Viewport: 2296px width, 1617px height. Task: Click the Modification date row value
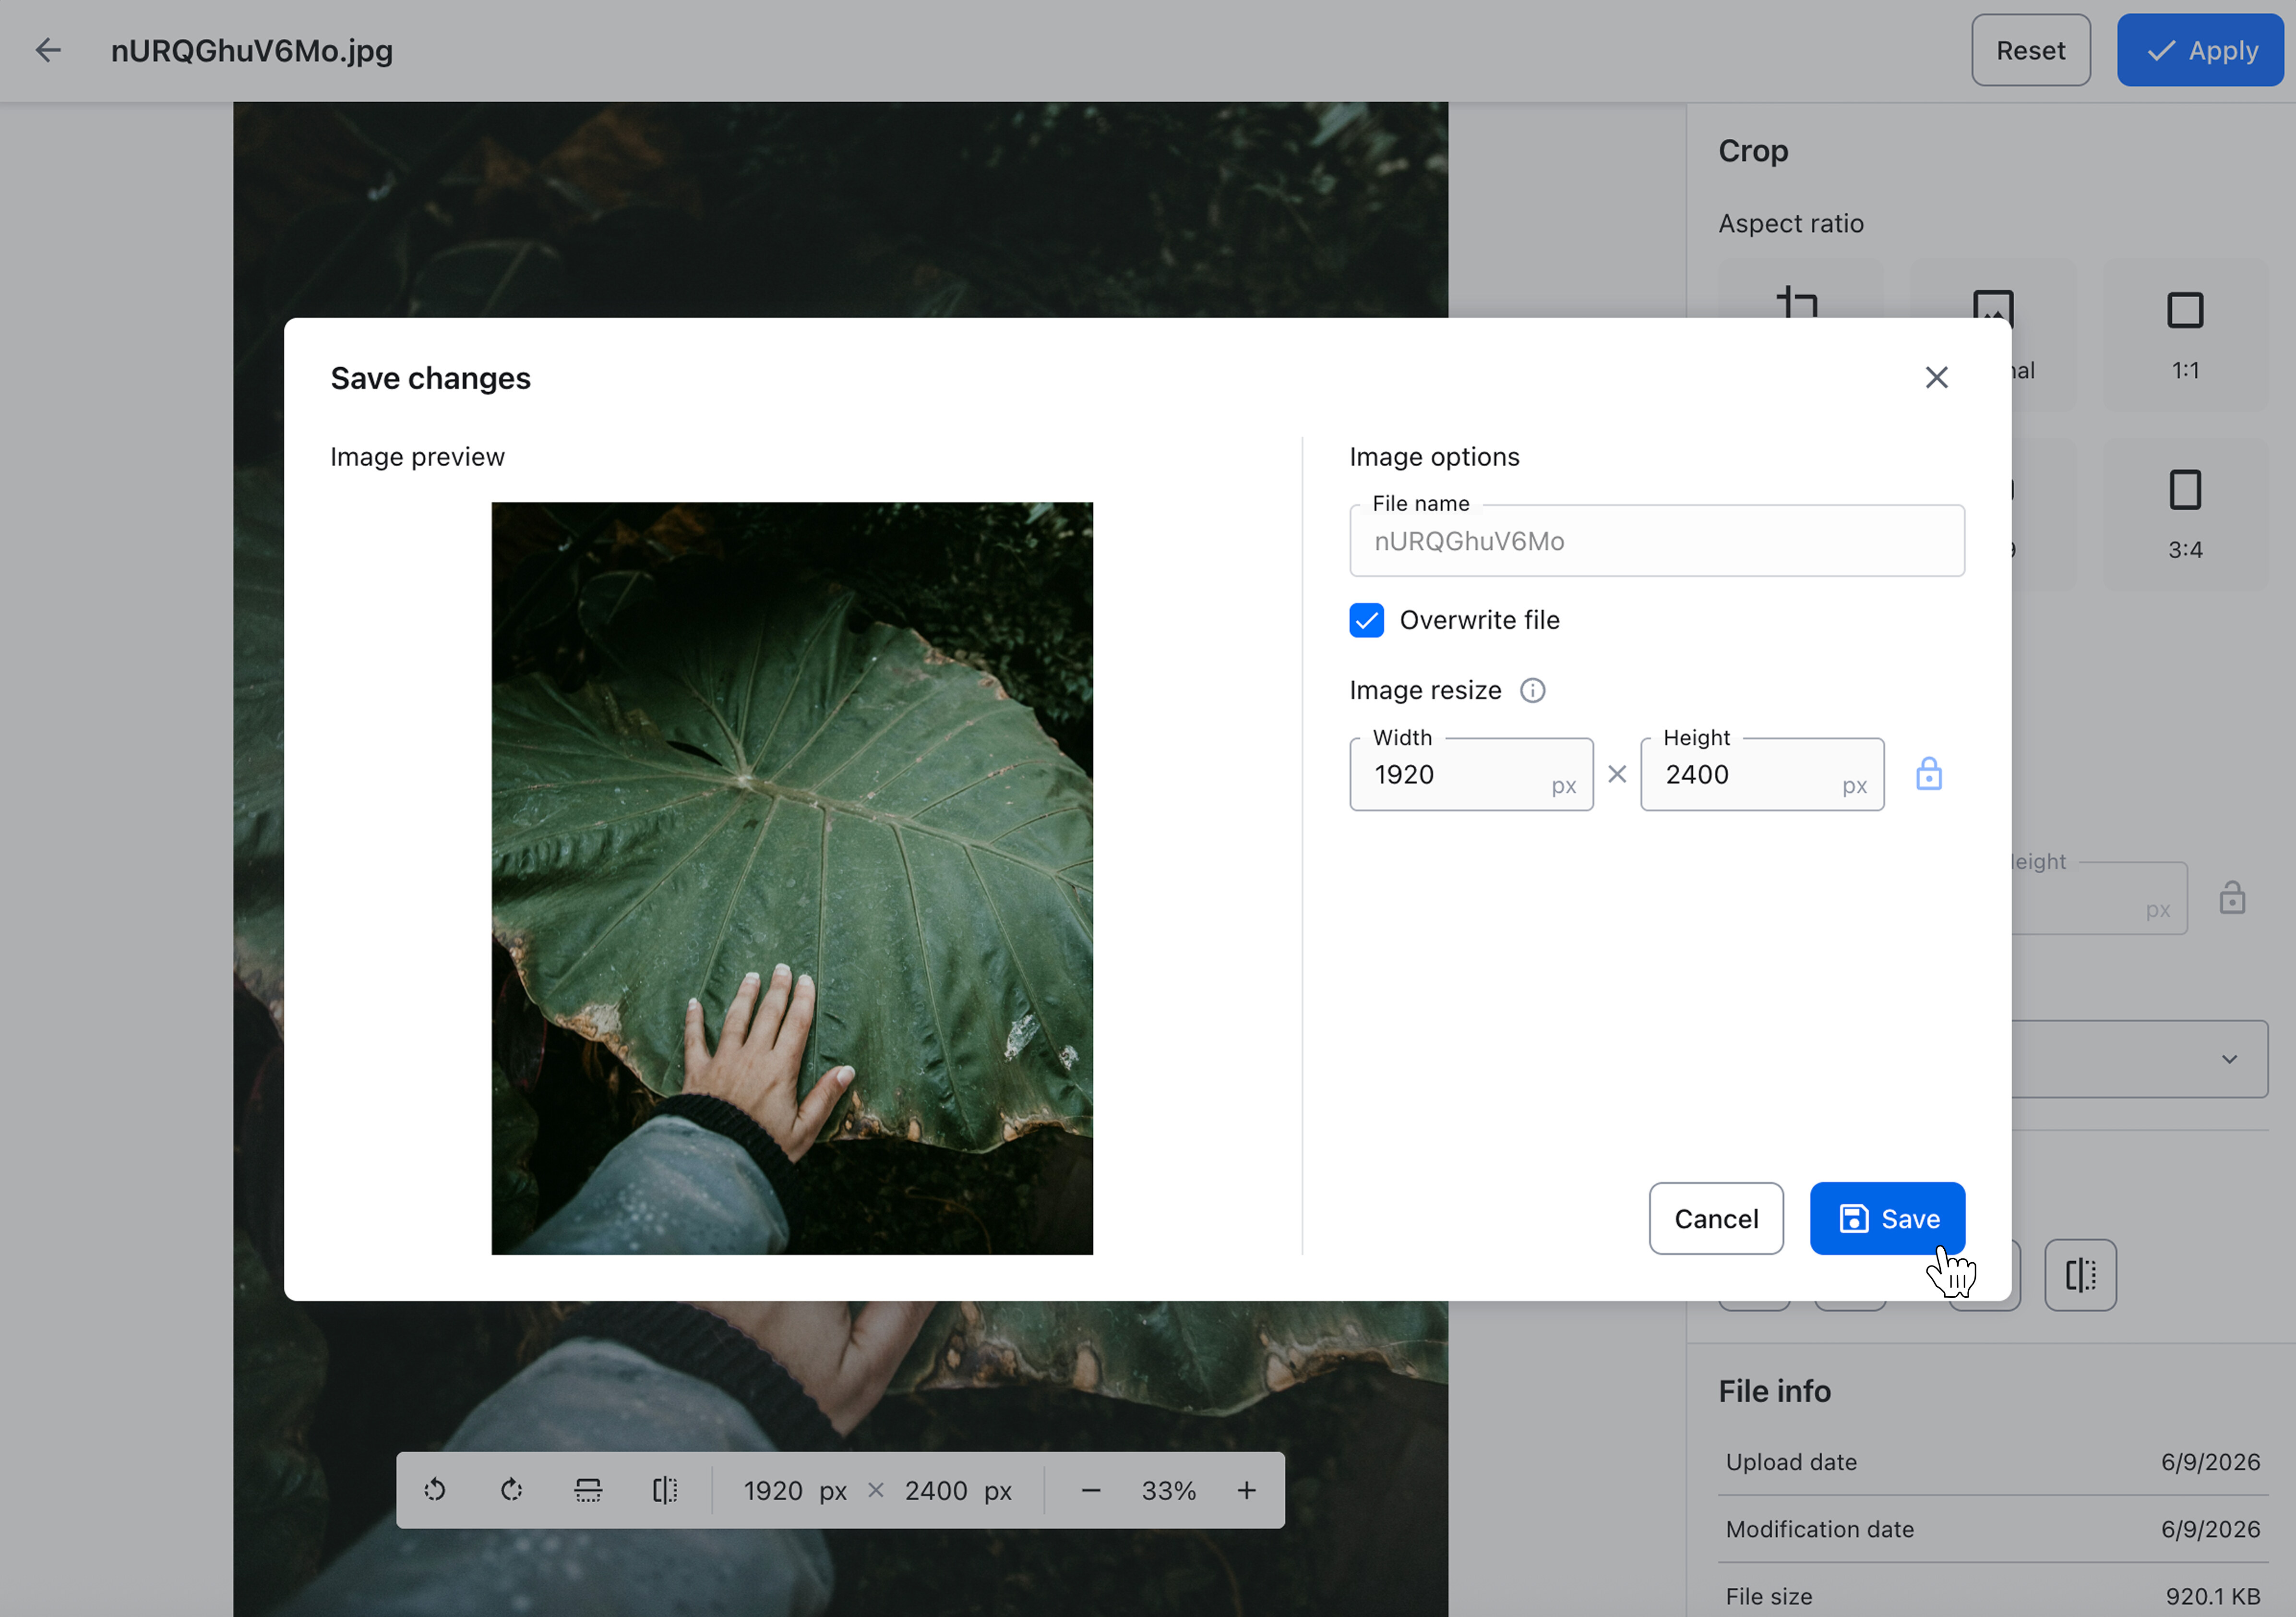[x=2210, y=1529]
